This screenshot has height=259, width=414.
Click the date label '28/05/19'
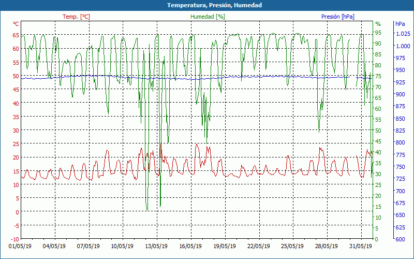pyautogui.click(x=327, y=246)
